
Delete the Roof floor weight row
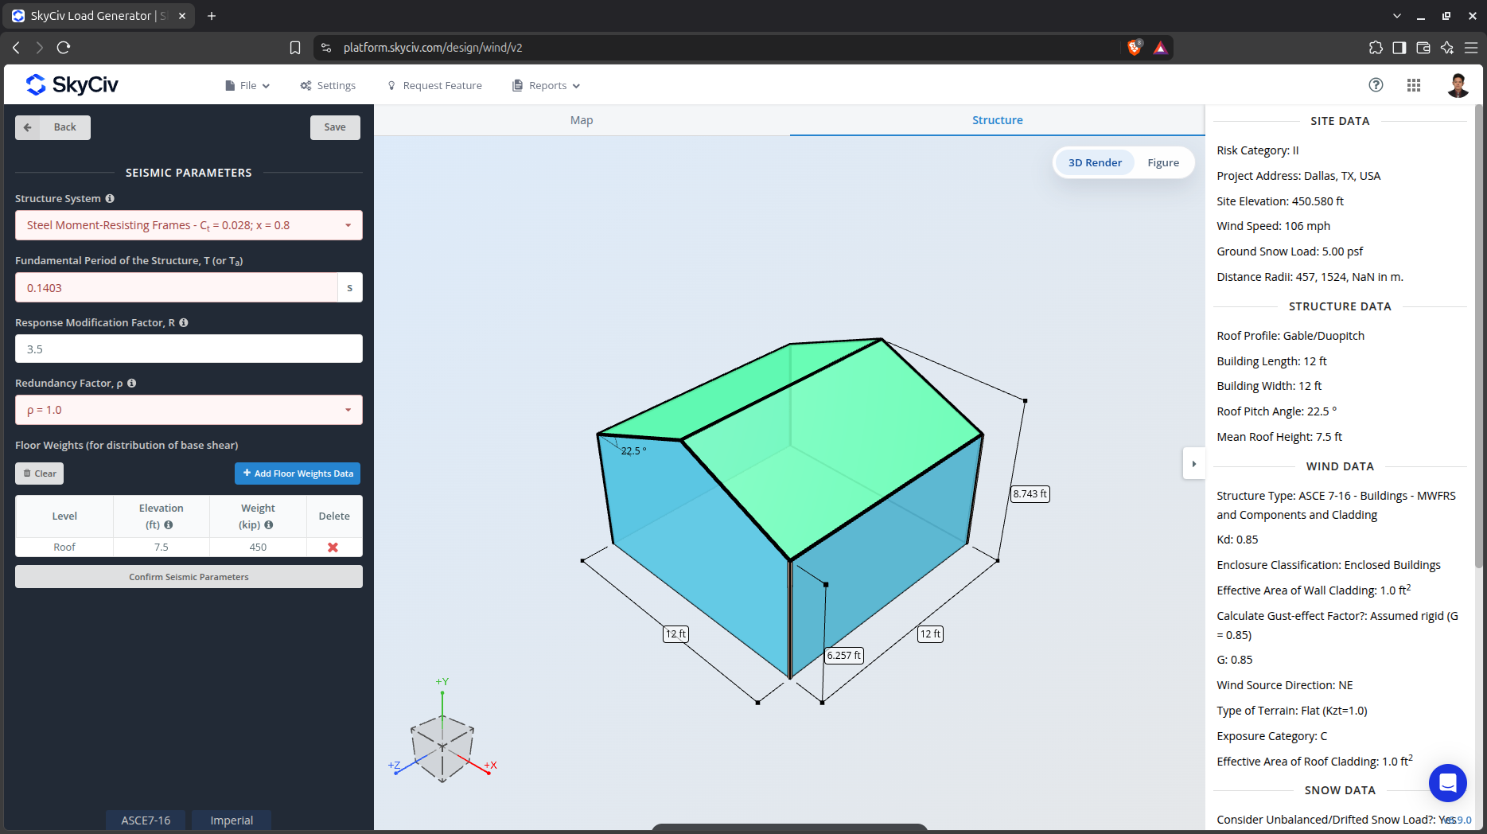[333, 547]
